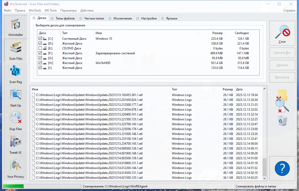Viewport: 299px width, 191px height.
Task: Switch to the Диски tab
Action: tap(40, 18)
